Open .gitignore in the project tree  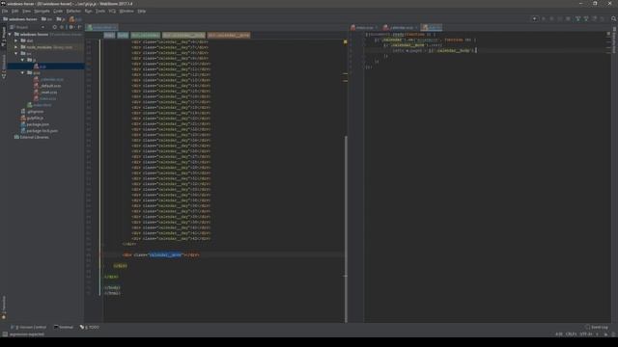tap(35, 112)
